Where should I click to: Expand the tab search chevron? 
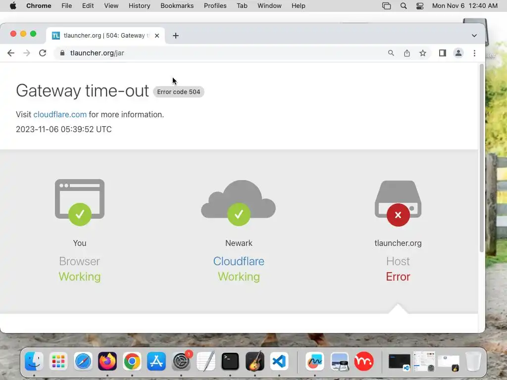[474, 36]
